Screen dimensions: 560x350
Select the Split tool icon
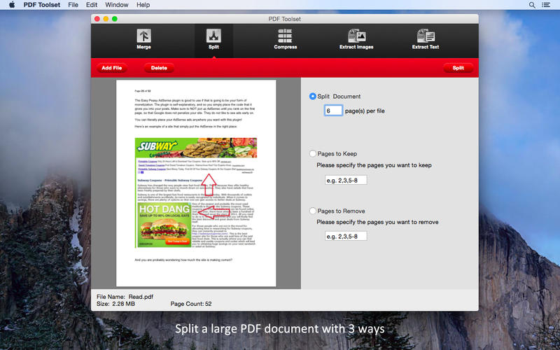click(x=213, y=36)
